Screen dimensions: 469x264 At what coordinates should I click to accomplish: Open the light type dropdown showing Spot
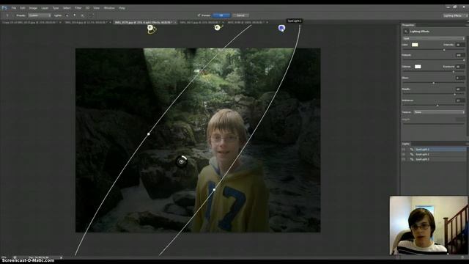coord(433,38)
